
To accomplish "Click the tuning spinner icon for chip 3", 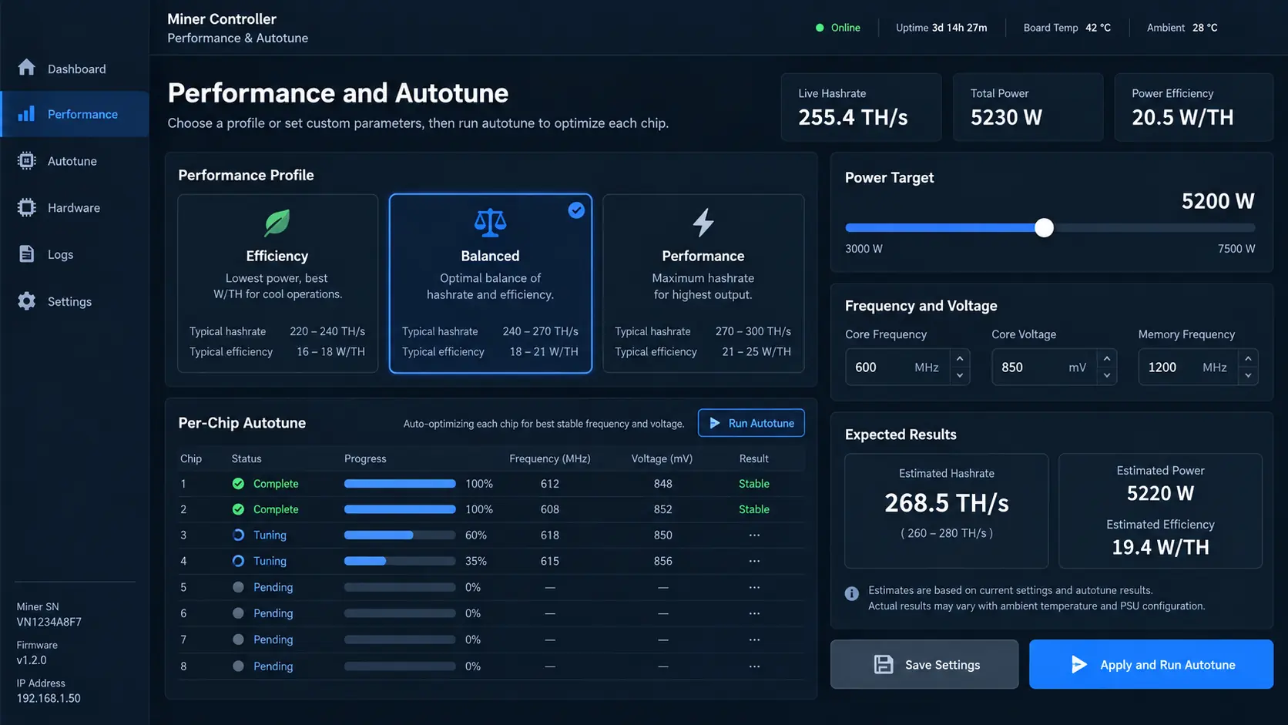I will coord(238,535).
